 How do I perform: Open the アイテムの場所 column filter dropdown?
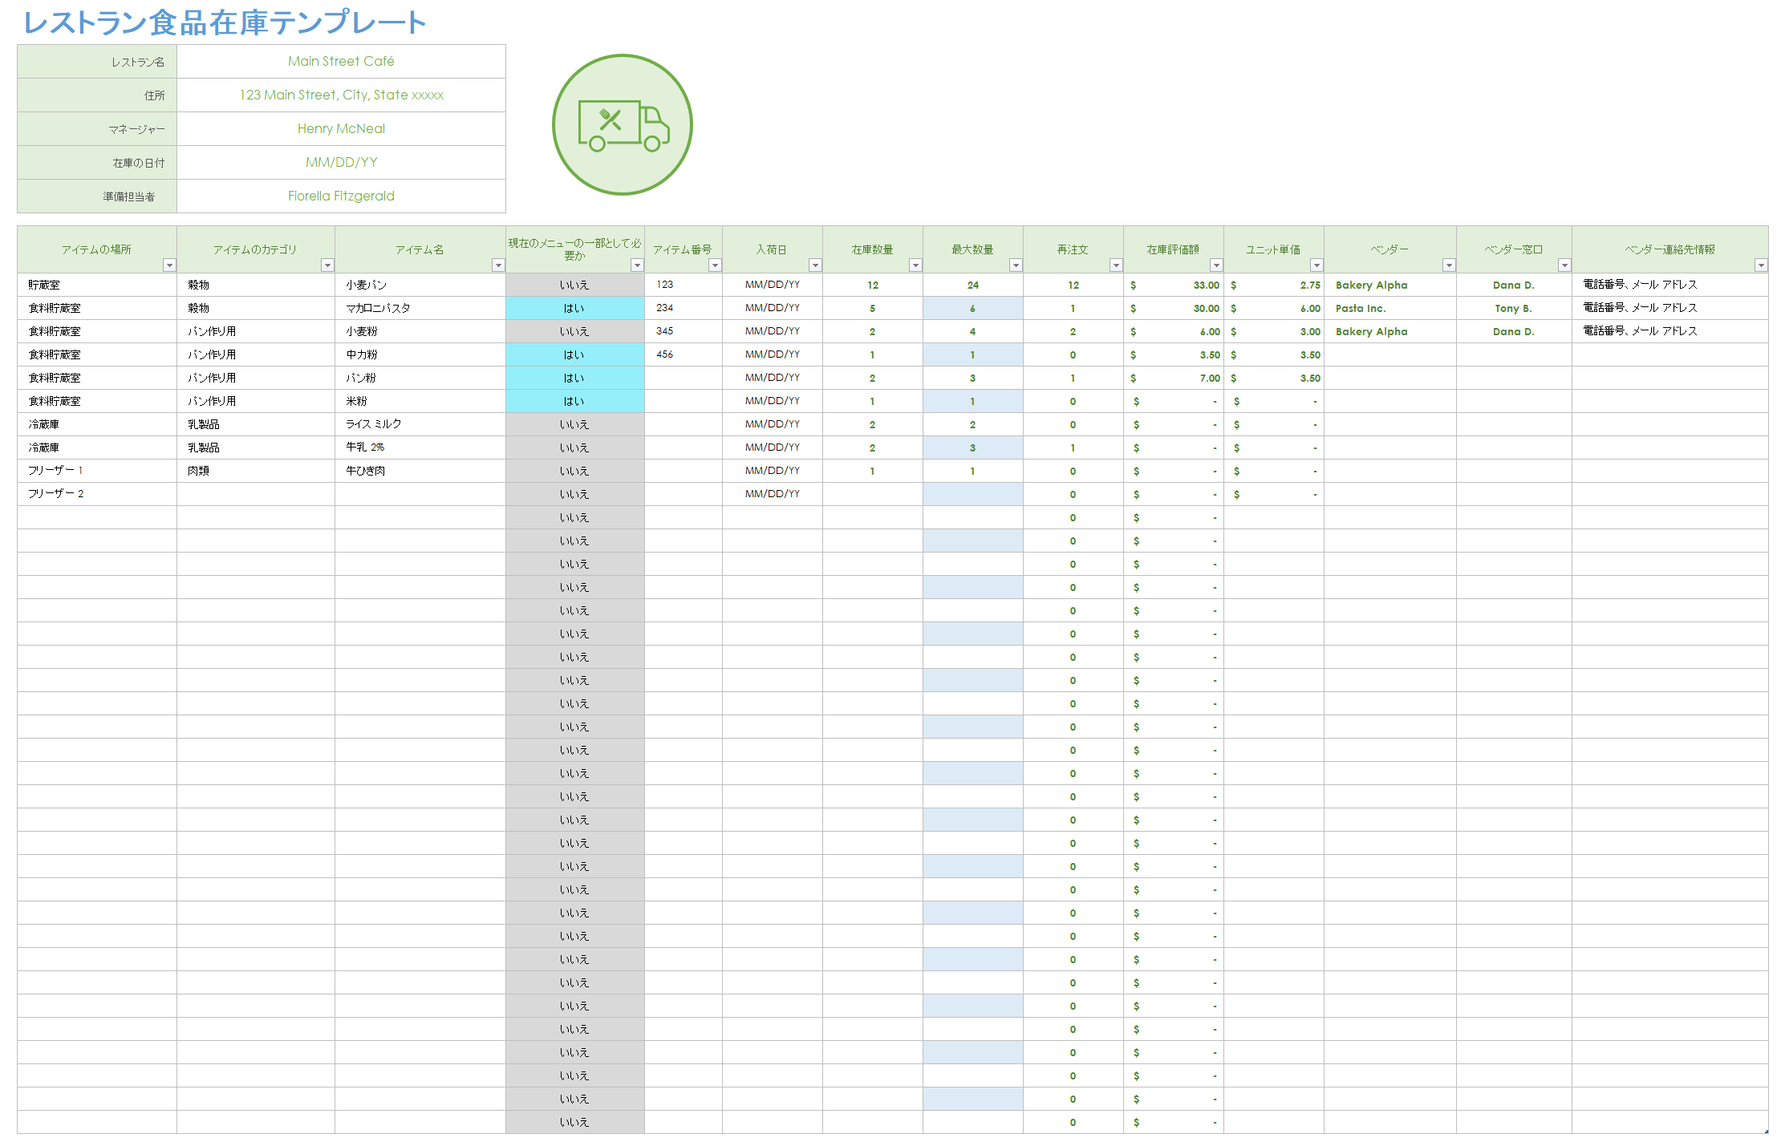point(169,265)
